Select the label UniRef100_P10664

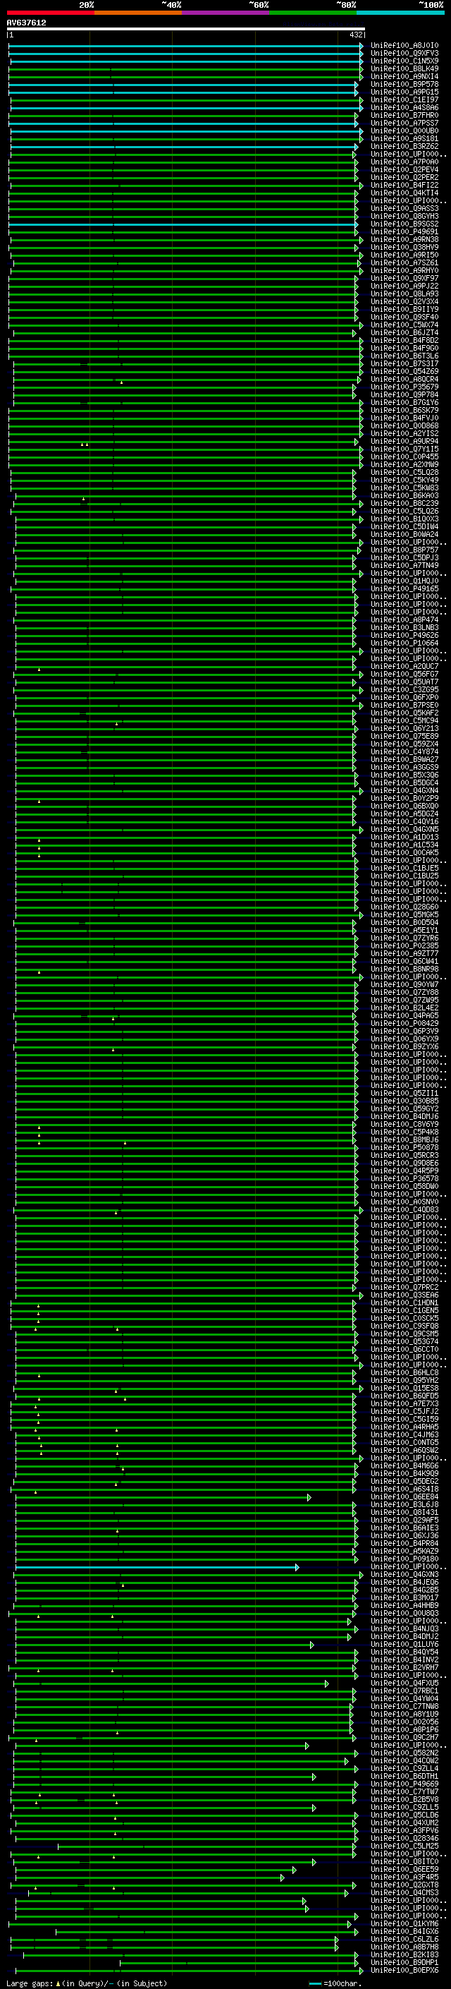coord(404,643)
